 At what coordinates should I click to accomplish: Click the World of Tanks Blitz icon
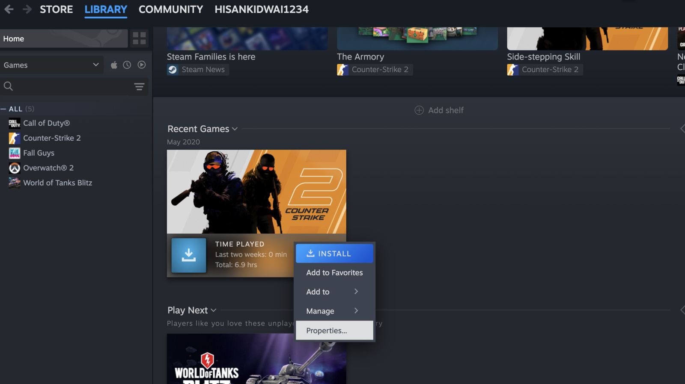coord(15,183)
